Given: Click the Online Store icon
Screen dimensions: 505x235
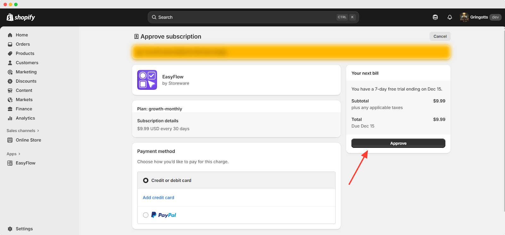Looking at the screenshot, I should click(10, 140).
